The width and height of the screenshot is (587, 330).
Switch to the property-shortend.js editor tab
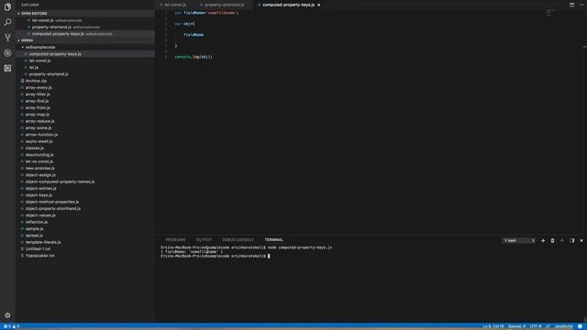pos(224,5)
